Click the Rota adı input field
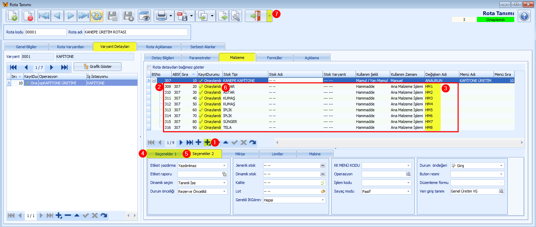 (136, 32)
